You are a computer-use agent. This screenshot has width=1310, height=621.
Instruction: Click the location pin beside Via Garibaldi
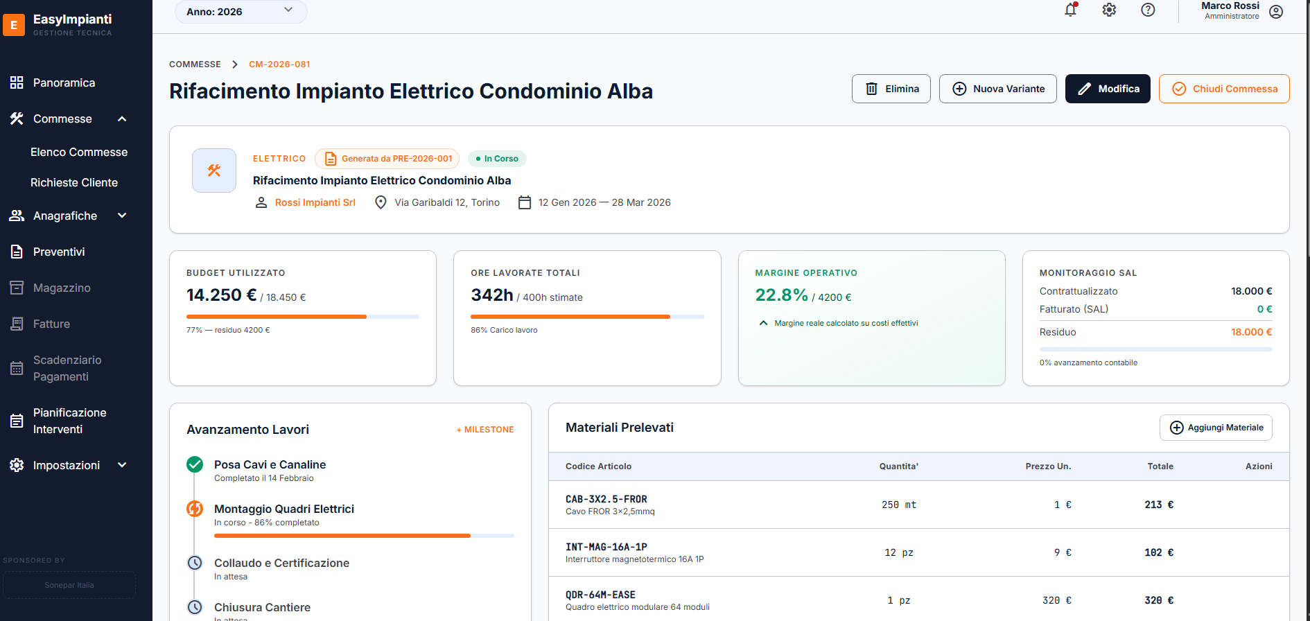click(x=381, y=202)
